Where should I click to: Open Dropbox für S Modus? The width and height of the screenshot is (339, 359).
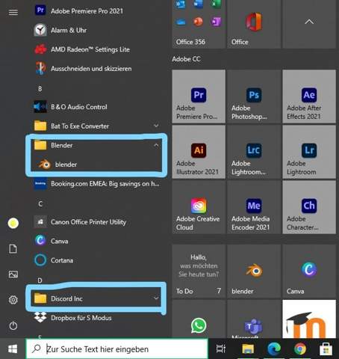tap(97, 318)
